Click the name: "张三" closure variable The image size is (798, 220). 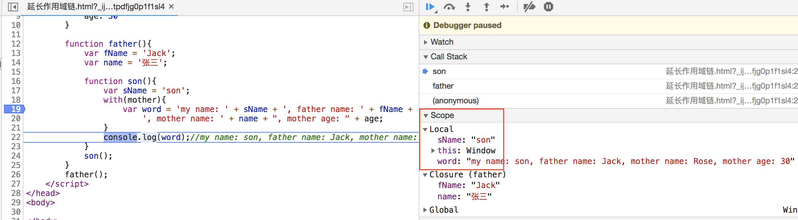point(465,197)
